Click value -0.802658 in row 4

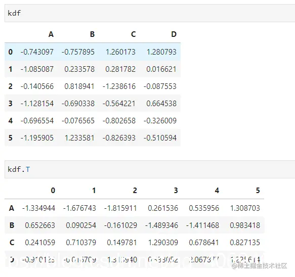[x=119, y=121]
